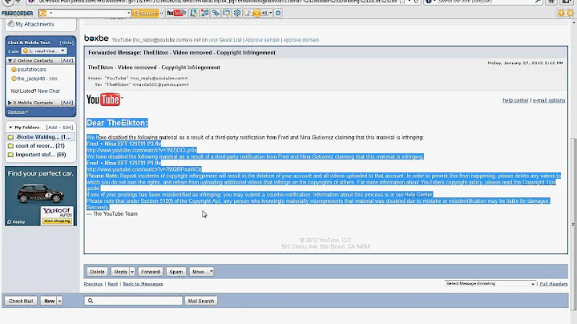Collapse the Online Contacts section
577x324 pixels.
(10, 61)
